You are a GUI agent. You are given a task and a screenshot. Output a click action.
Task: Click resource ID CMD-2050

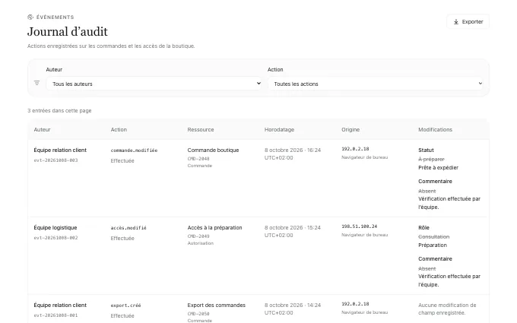click(198, 313)
